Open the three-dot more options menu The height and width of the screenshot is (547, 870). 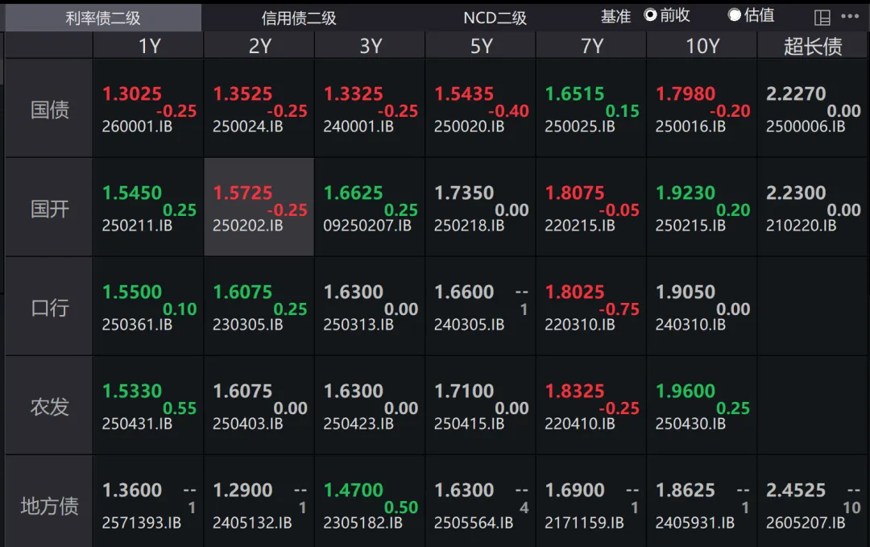coord(850,17)
